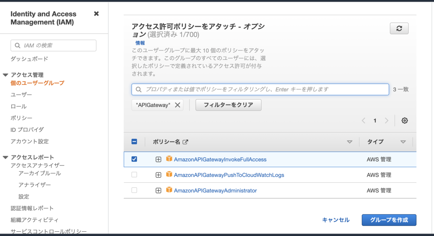Collapse the アクセス管理 section
This screenshot has width=434, height=236.
point(5,75)
